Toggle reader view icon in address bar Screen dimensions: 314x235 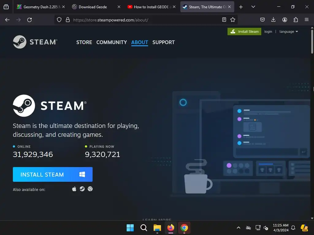click(x=224, y=20)
